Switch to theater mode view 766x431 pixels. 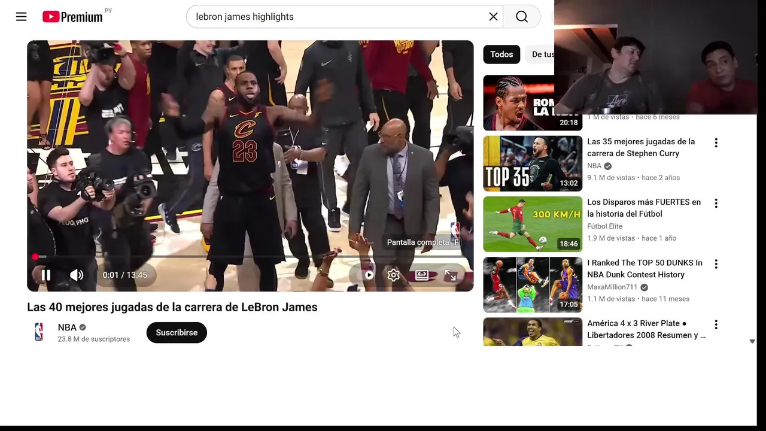click(x=422, y=275)
